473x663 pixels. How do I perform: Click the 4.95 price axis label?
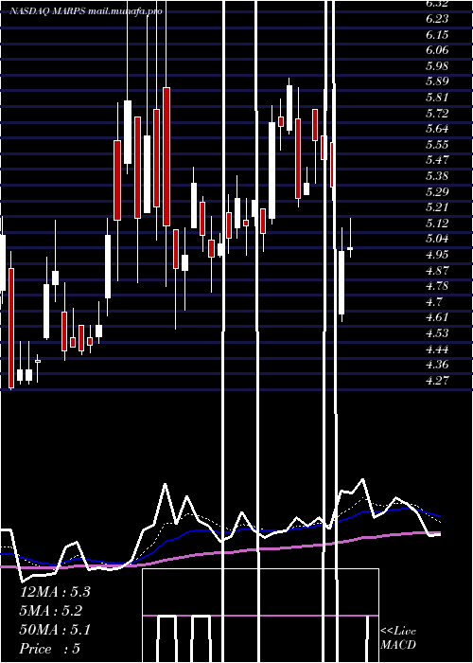click(437, 255)
